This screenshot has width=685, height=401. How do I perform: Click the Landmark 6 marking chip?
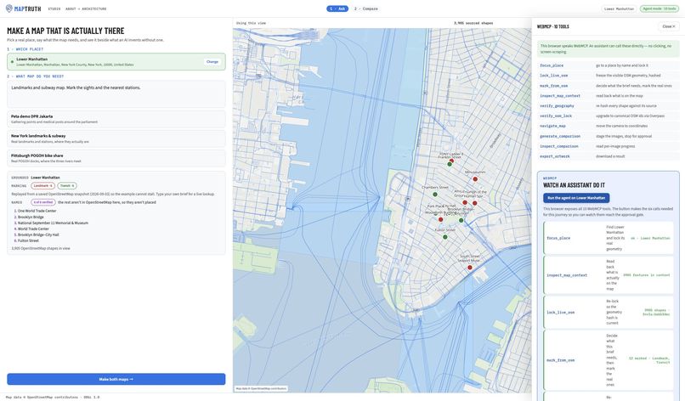pos(42,186)
